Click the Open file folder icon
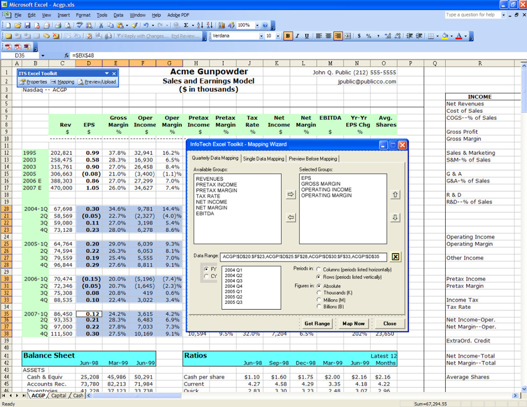Screen dimensions: 527x407 (18, 25)
